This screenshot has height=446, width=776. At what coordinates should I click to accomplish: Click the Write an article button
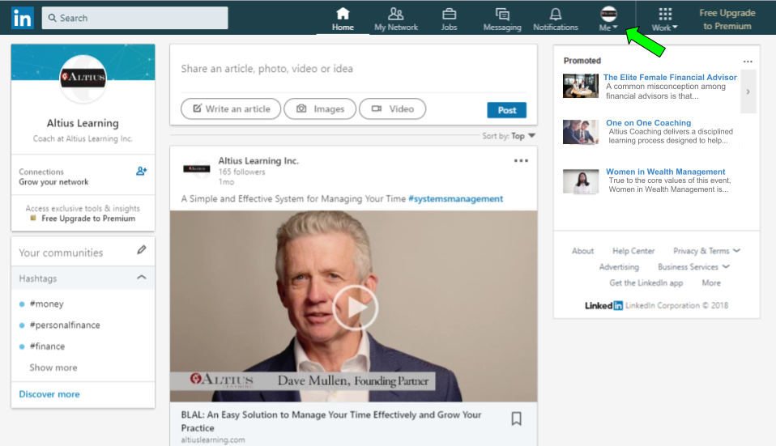click(x=231, y=109)
